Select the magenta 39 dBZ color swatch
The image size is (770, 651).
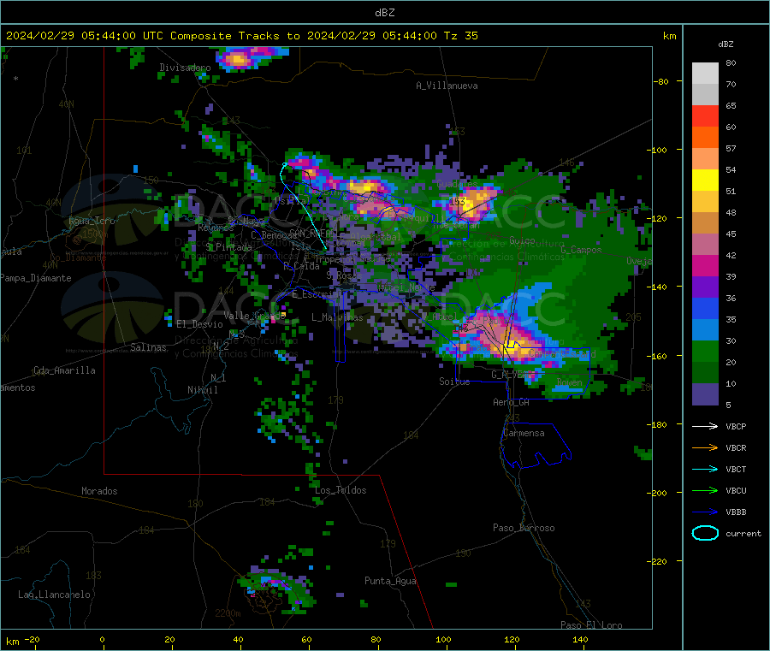(x=705, y=265)
